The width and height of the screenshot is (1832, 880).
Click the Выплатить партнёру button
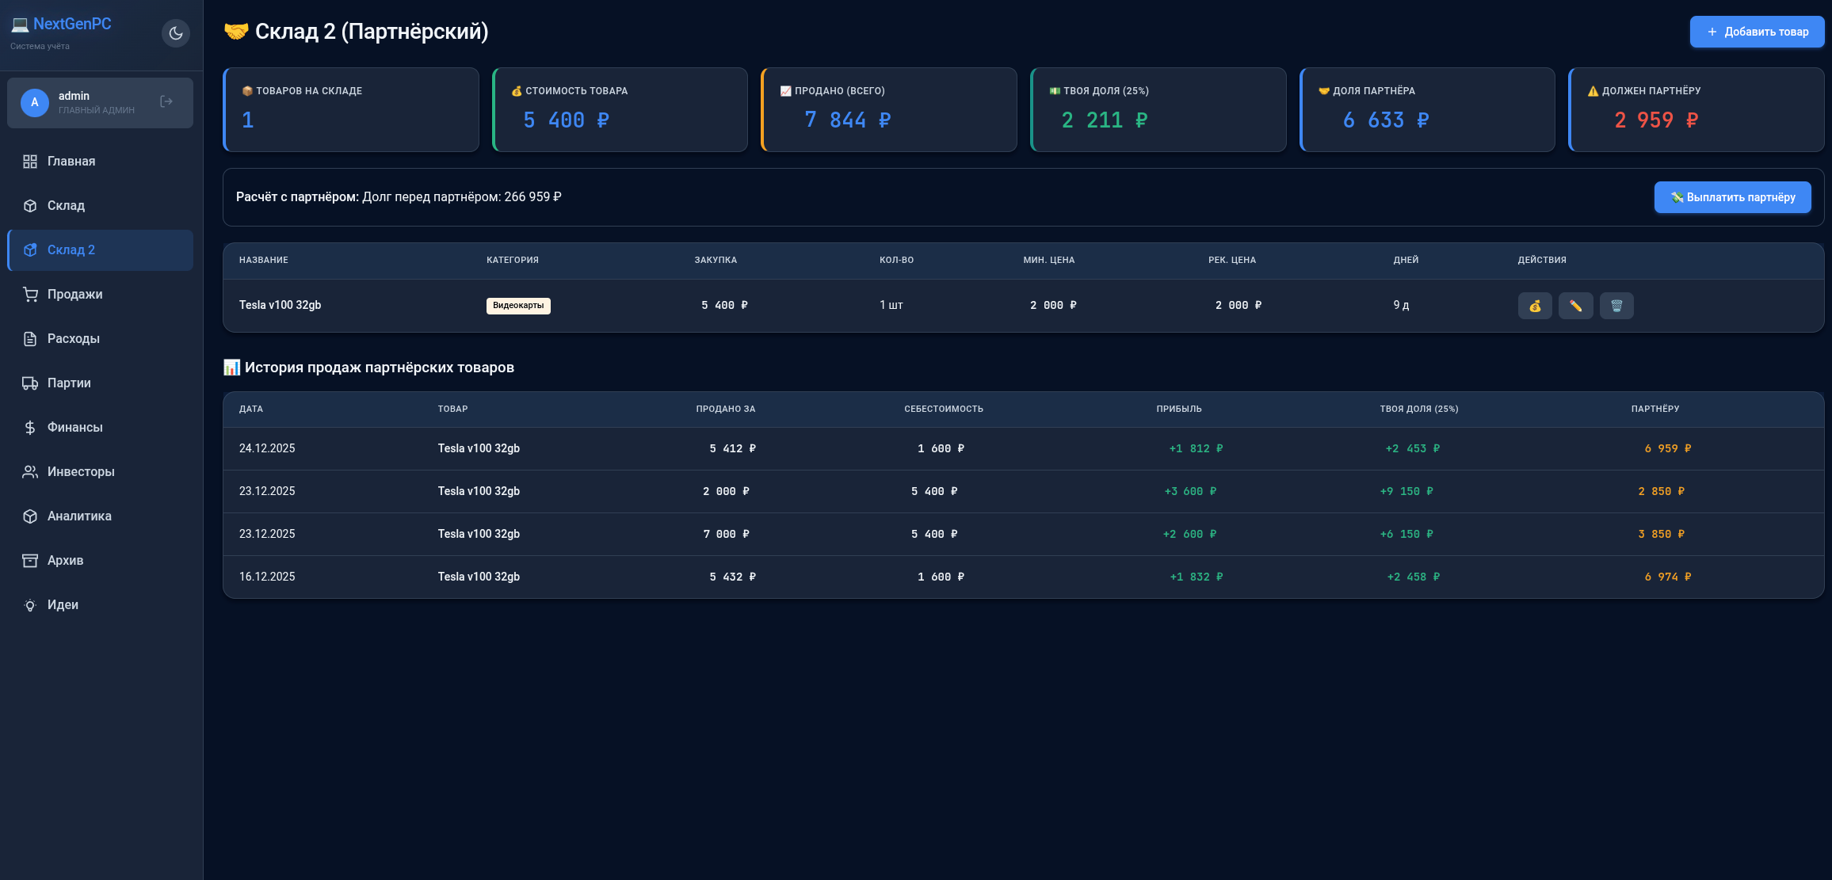1732,197
